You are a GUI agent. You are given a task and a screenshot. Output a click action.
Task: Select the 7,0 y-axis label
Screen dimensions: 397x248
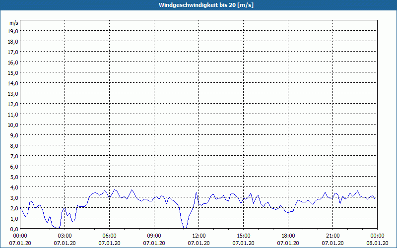click(x=14, y=156)
